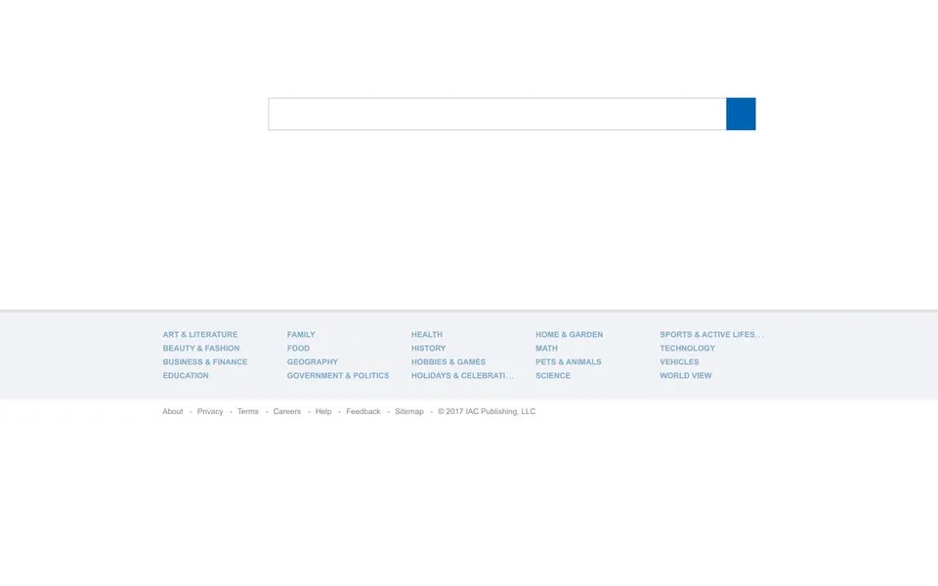Open the Math category link

pos(546,349)
